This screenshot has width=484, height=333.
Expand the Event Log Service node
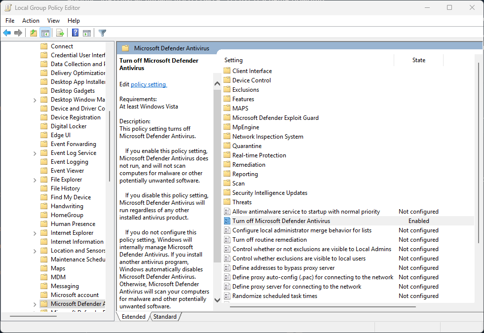click(35, 153)
